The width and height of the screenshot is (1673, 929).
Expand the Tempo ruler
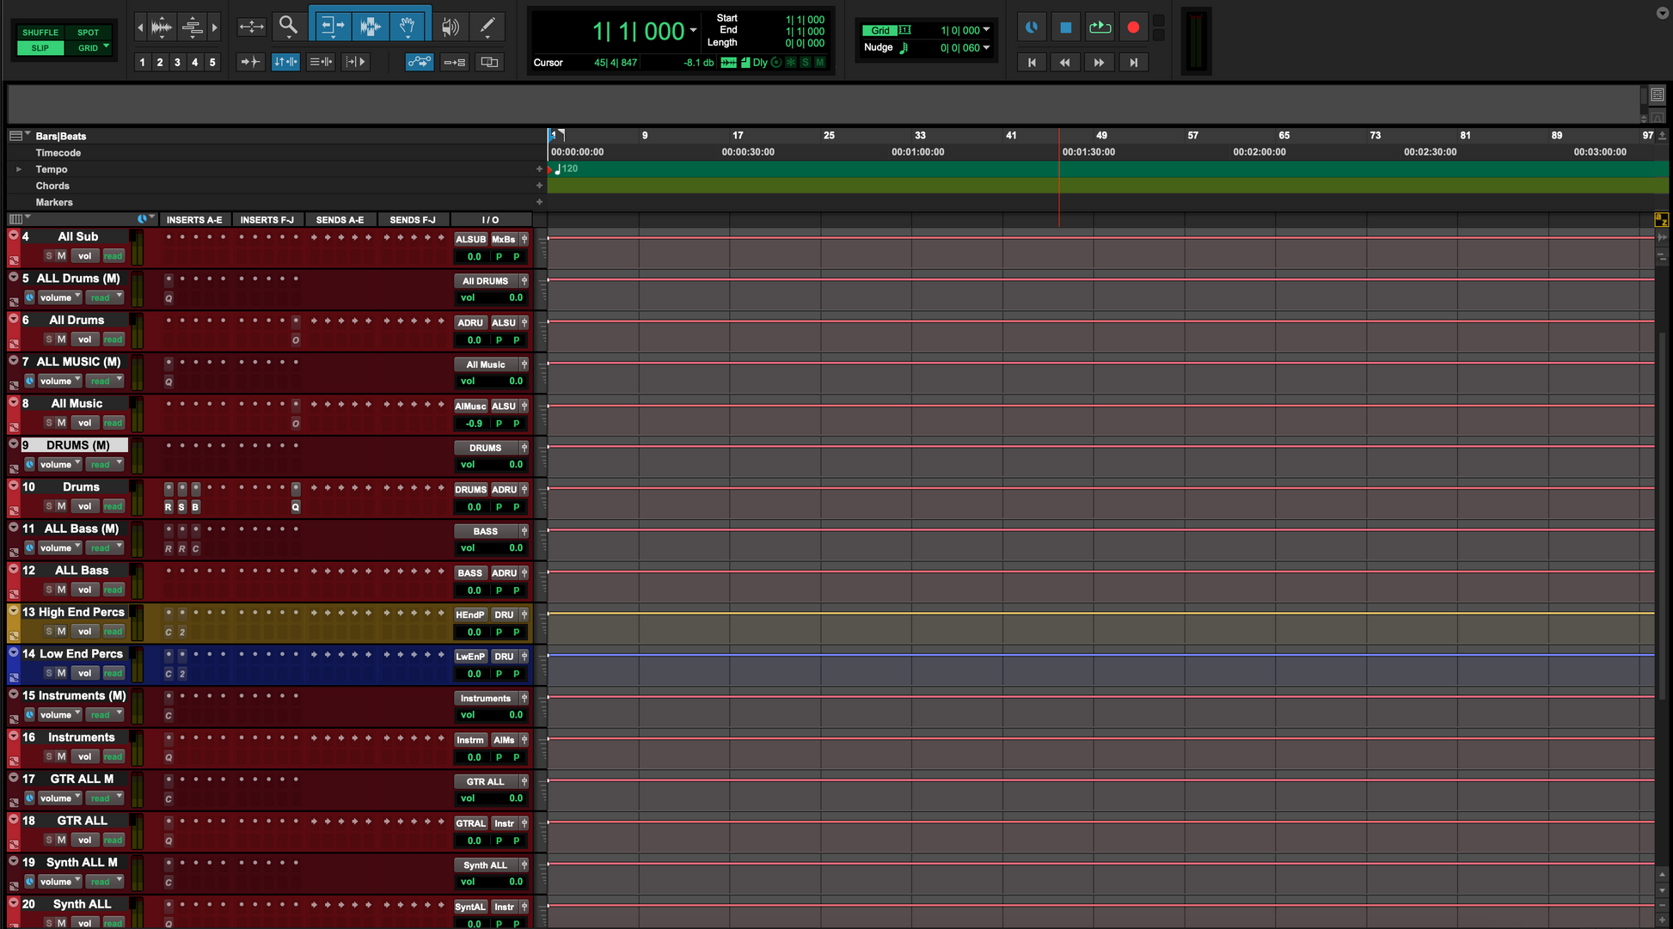[19, 169]
